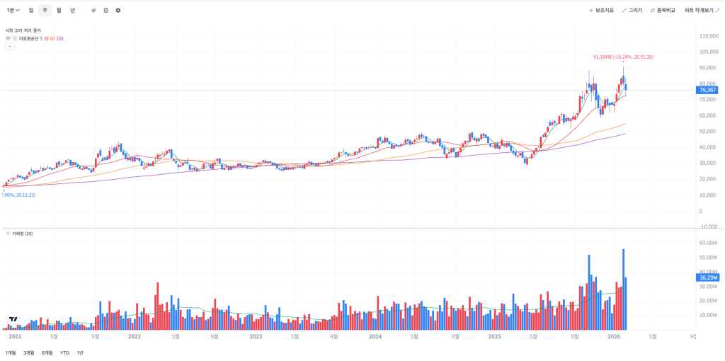Select the 6개월 range button
This screenshot has height=361, width=725.
point(47,353)
